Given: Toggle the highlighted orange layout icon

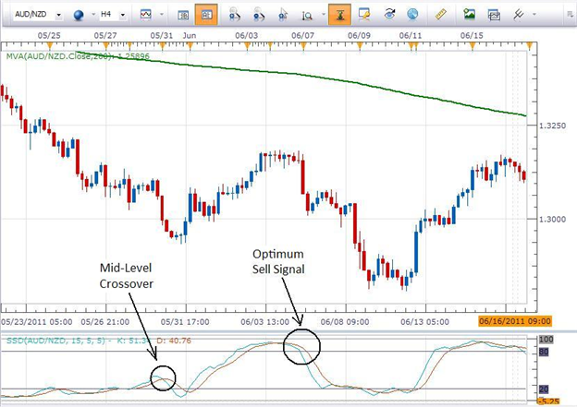Looking at the screenshot, I should click(206, 15).
